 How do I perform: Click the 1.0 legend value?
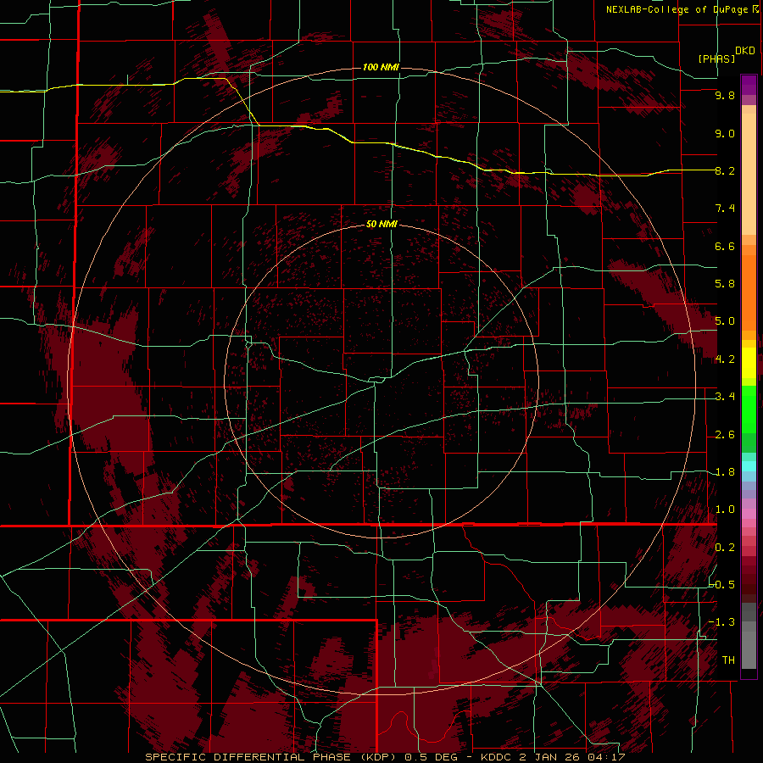(x=725, y=510)
